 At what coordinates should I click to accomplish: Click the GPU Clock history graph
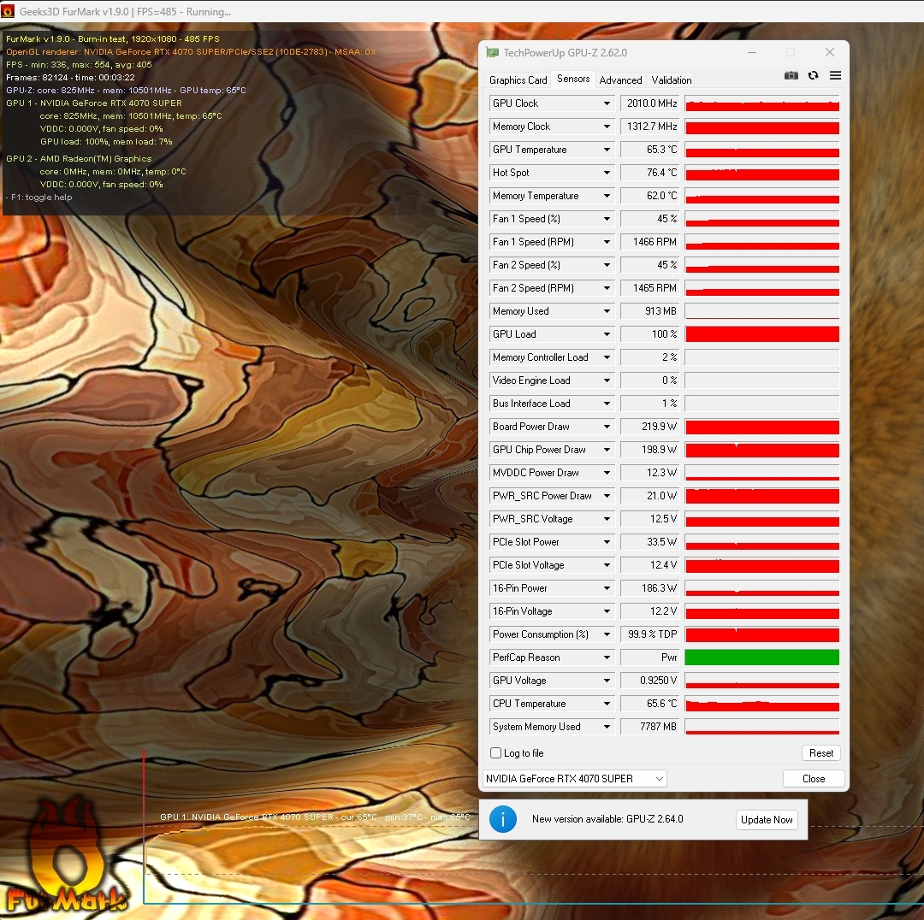coord(762,103)
